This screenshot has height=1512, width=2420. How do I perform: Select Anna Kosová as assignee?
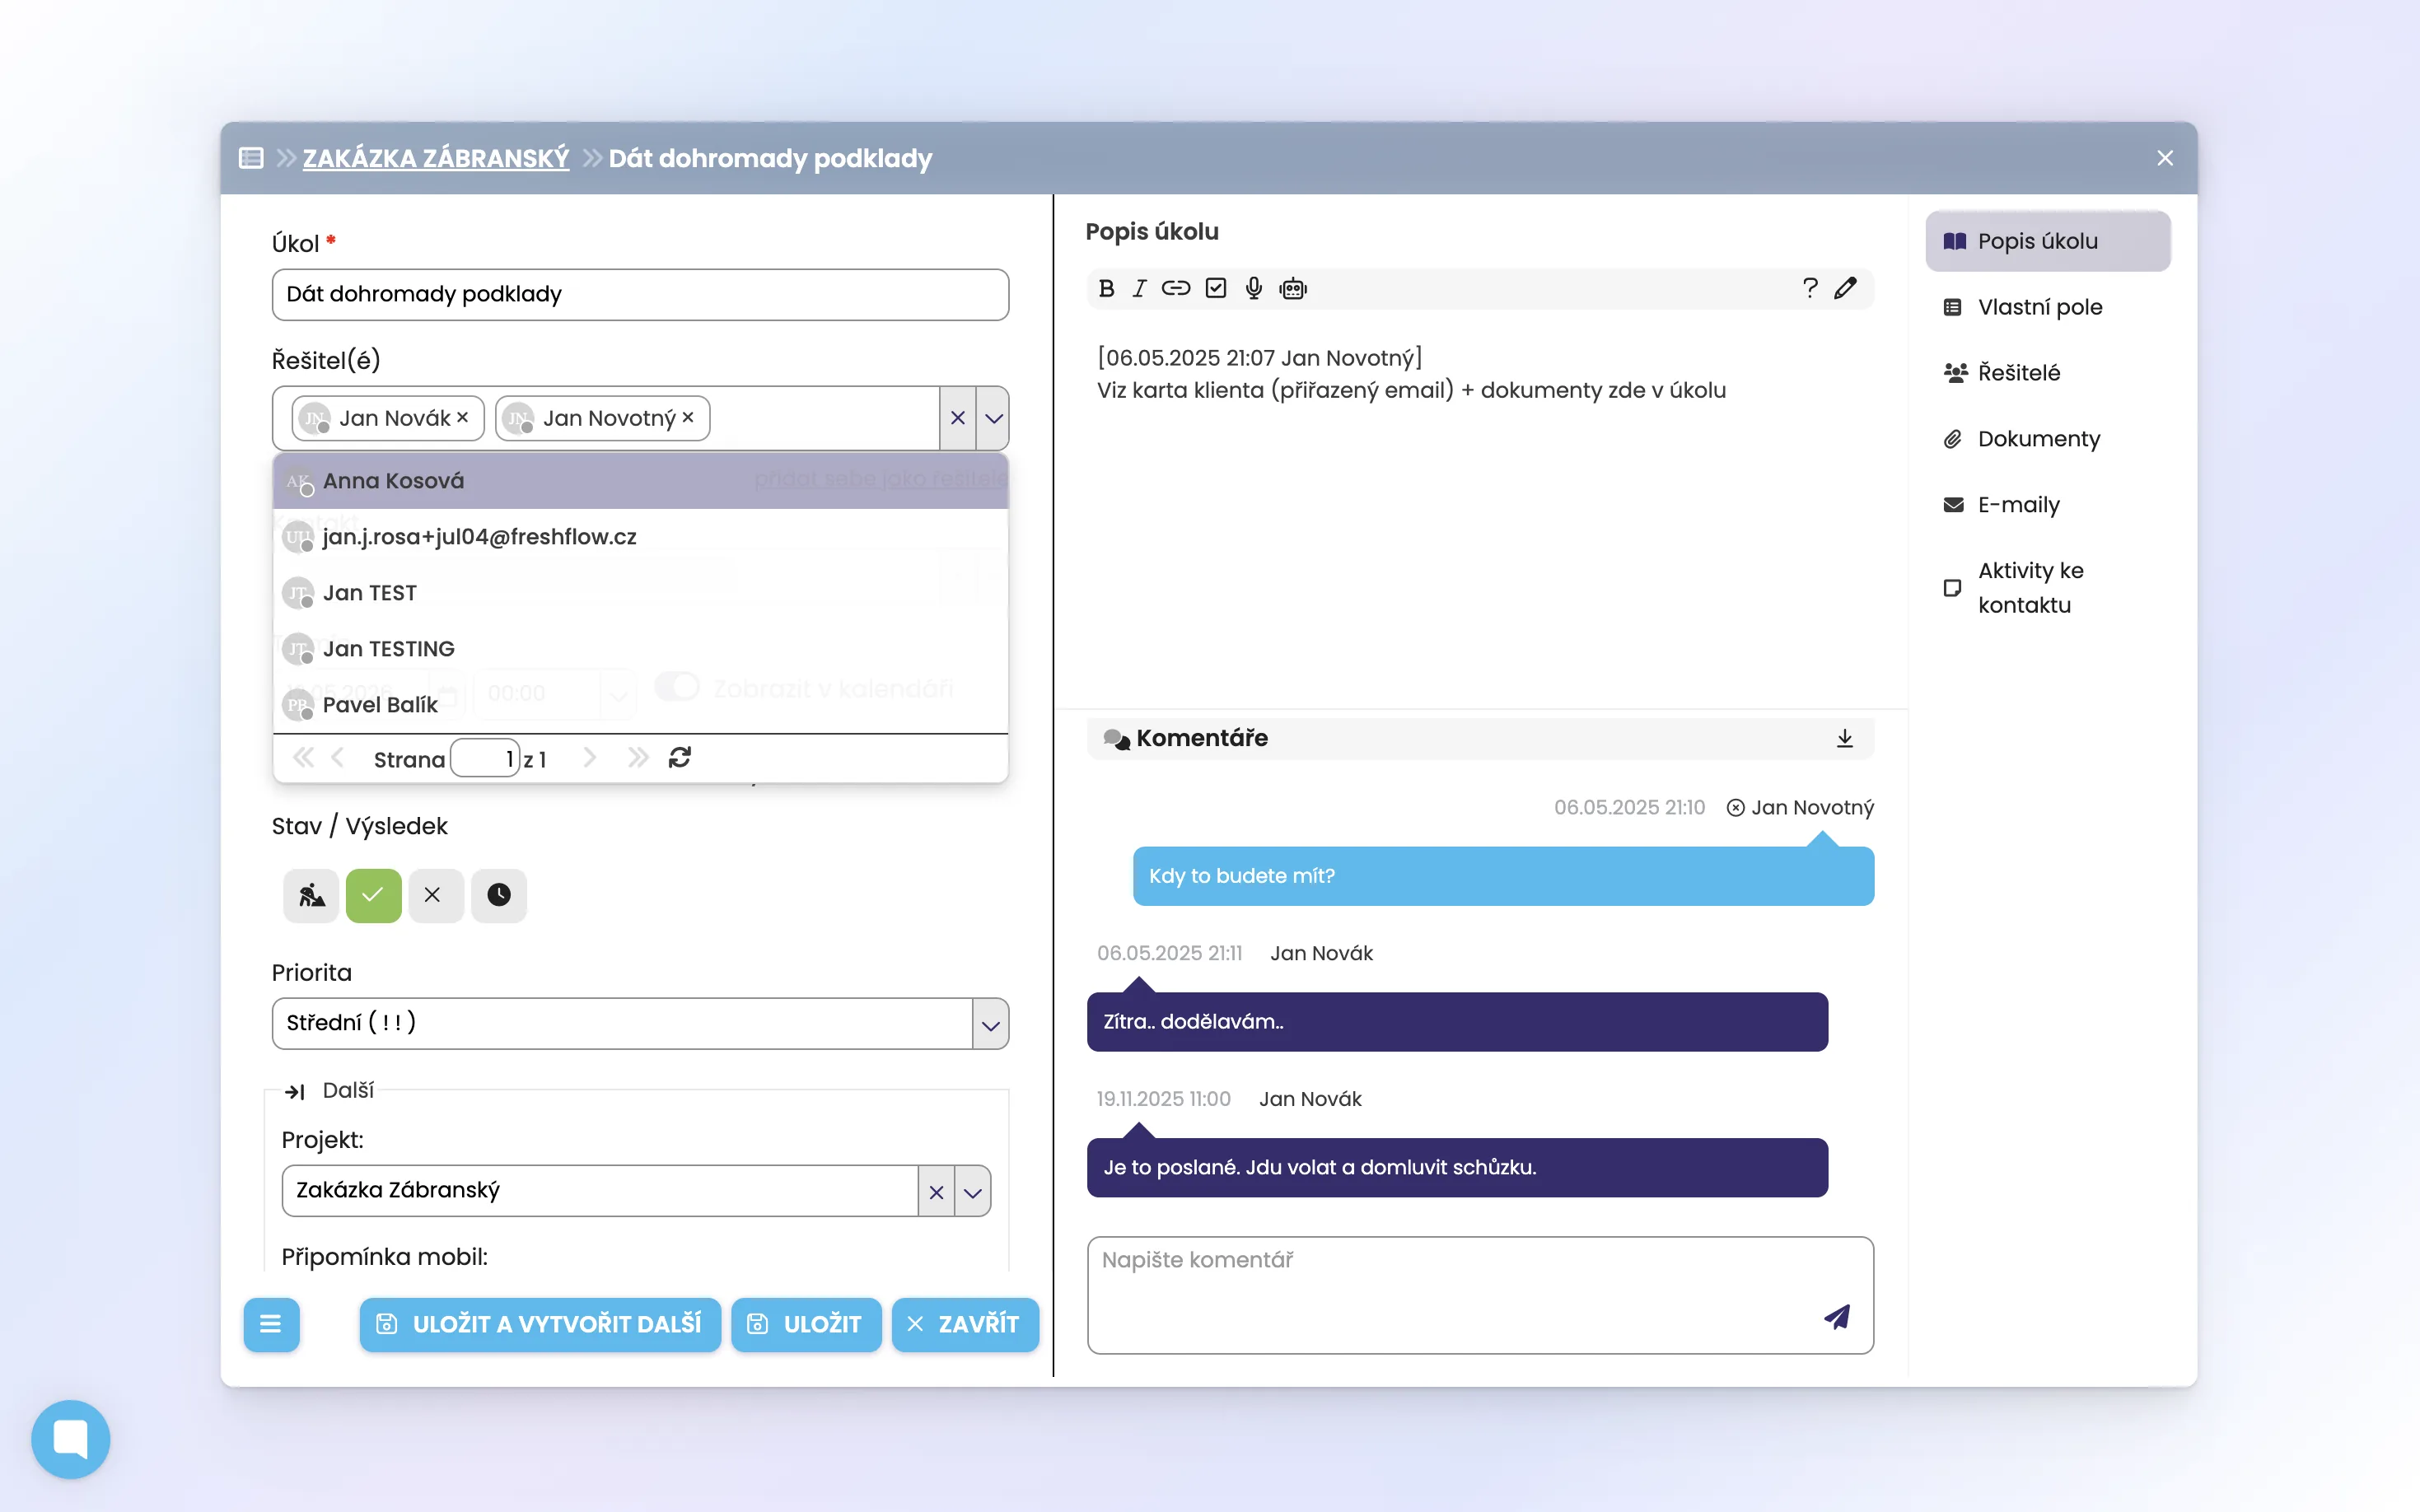click(x=640, y=481)
